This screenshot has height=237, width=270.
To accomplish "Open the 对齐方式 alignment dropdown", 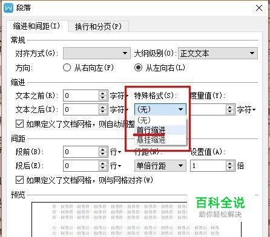I will [x=97, y=53].
